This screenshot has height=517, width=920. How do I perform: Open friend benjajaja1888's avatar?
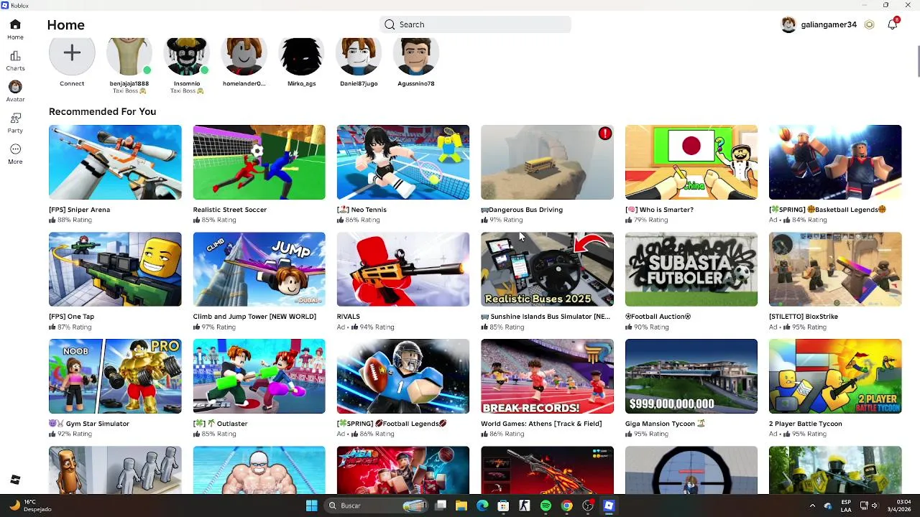coord(129,56)
